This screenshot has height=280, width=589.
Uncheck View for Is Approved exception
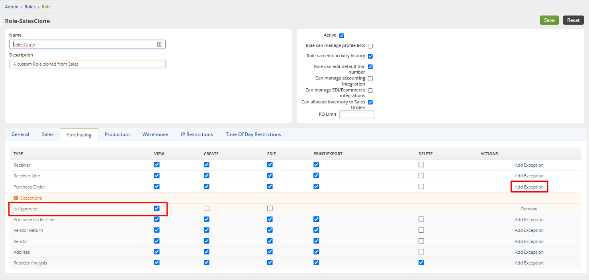click(x=157, y=208)
